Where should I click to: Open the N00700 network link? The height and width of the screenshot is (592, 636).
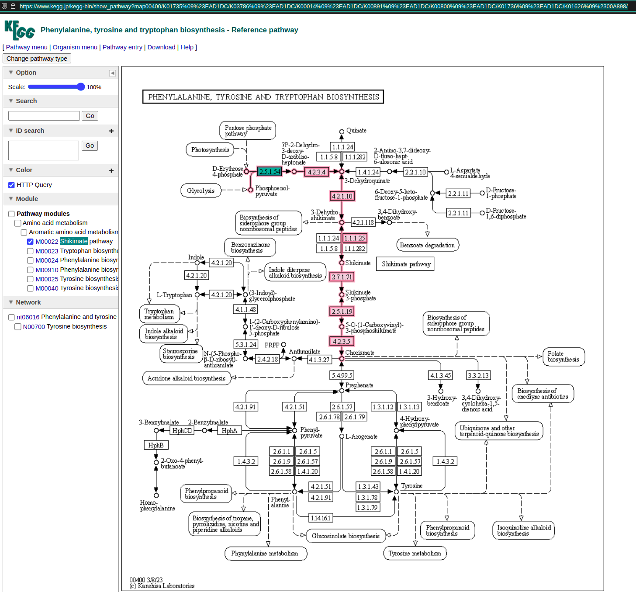pos(34,327)
